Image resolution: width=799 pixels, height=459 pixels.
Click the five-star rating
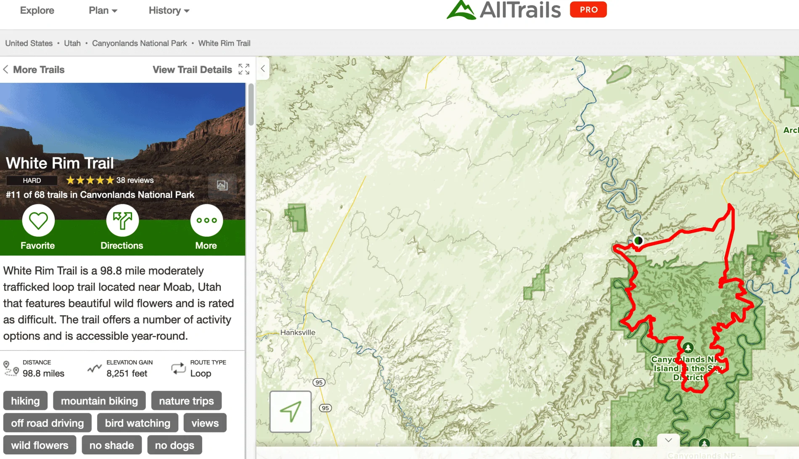90,180
